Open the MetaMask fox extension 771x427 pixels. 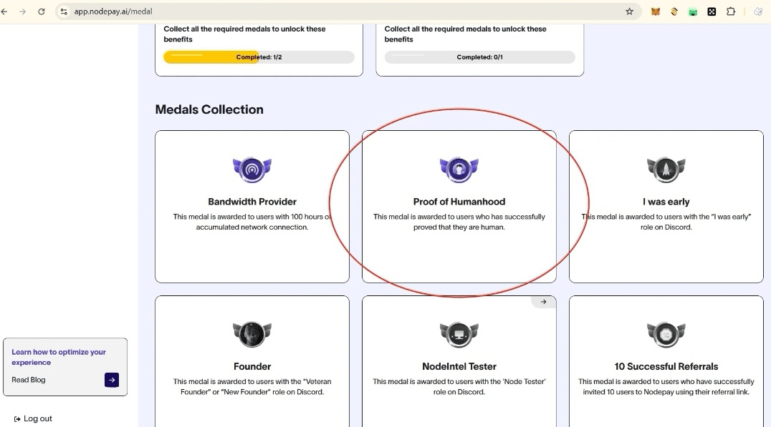656,11
